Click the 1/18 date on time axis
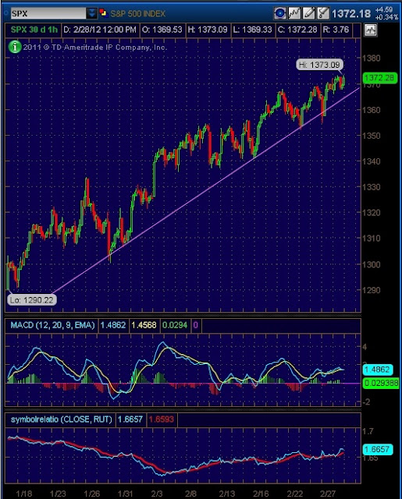This screenshot has width=402, height=499. [x=24, y=494]
